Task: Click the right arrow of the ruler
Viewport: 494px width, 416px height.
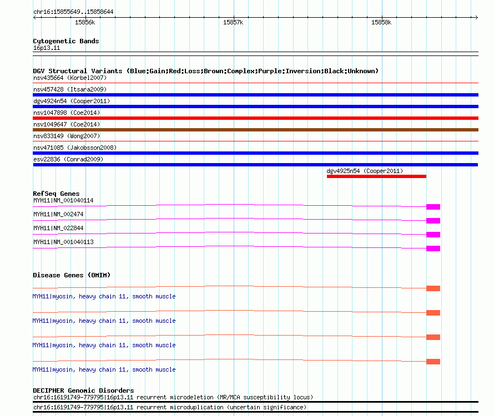Action: [476, 17]
